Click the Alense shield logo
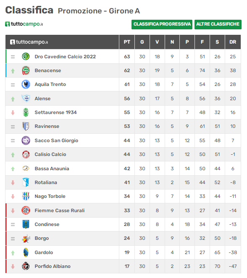This screenshot has width=247, height=278. 26,98
